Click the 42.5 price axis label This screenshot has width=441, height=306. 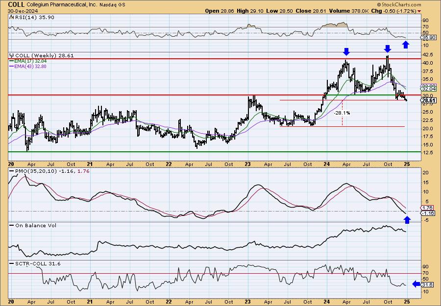pyautogui.click(x=427, y=54)
